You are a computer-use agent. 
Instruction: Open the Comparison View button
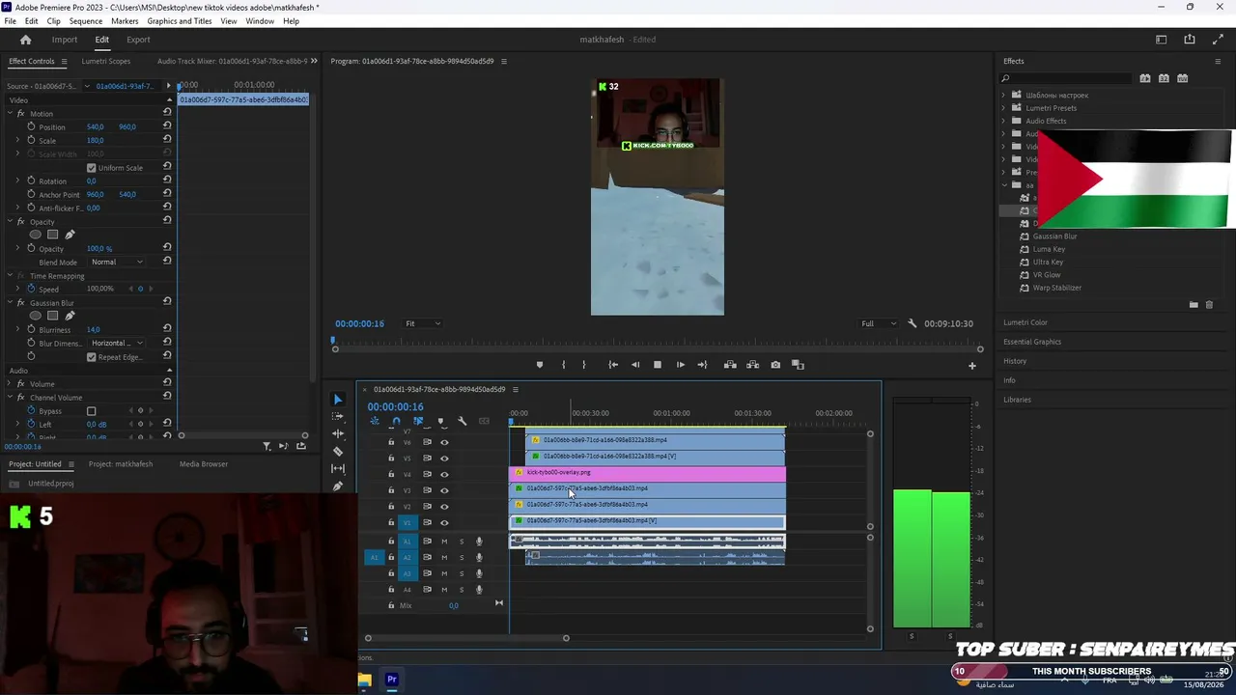[798, 365]
